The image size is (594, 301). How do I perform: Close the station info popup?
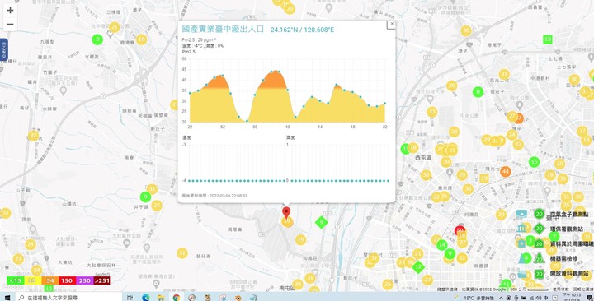pos(392,24)
